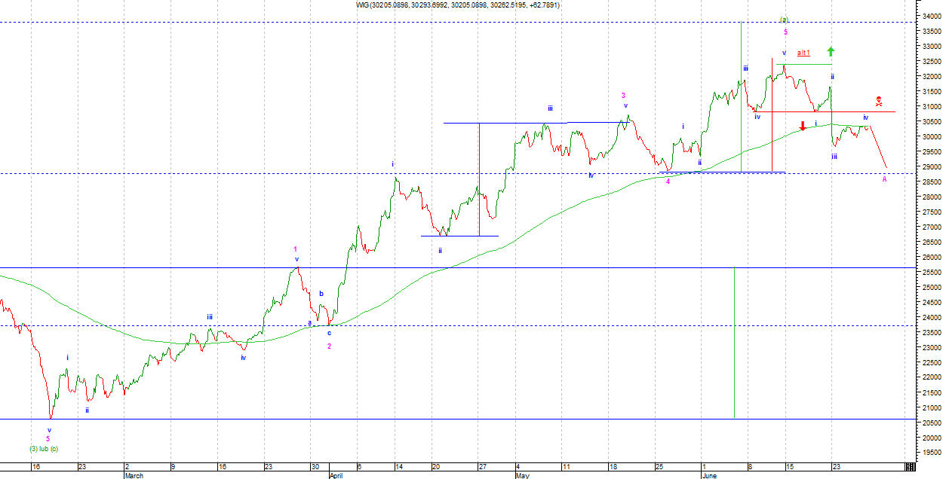The height and width of the screenshot is (479, 943).
Task: Select the pink 'A' projection label
Action: (884, 179)
